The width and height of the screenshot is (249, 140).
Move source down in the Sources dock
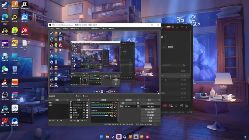pos(85,121)
